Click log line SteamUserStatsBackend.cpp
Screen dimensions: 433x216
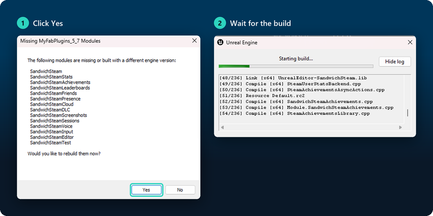290,84
